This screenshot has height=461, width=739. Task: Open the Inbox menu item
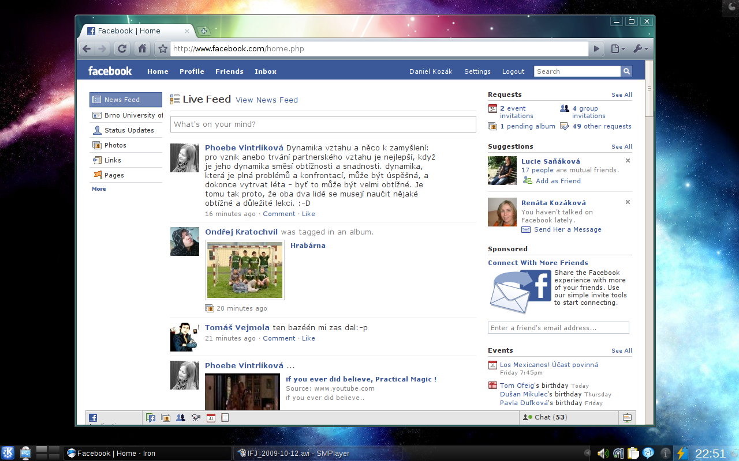pyautogui.click(x=266, y=71)
